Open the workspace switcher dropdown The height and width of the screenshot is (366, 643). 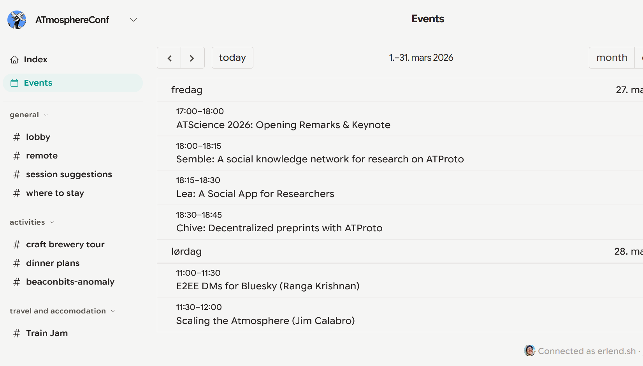coord(134,19)
